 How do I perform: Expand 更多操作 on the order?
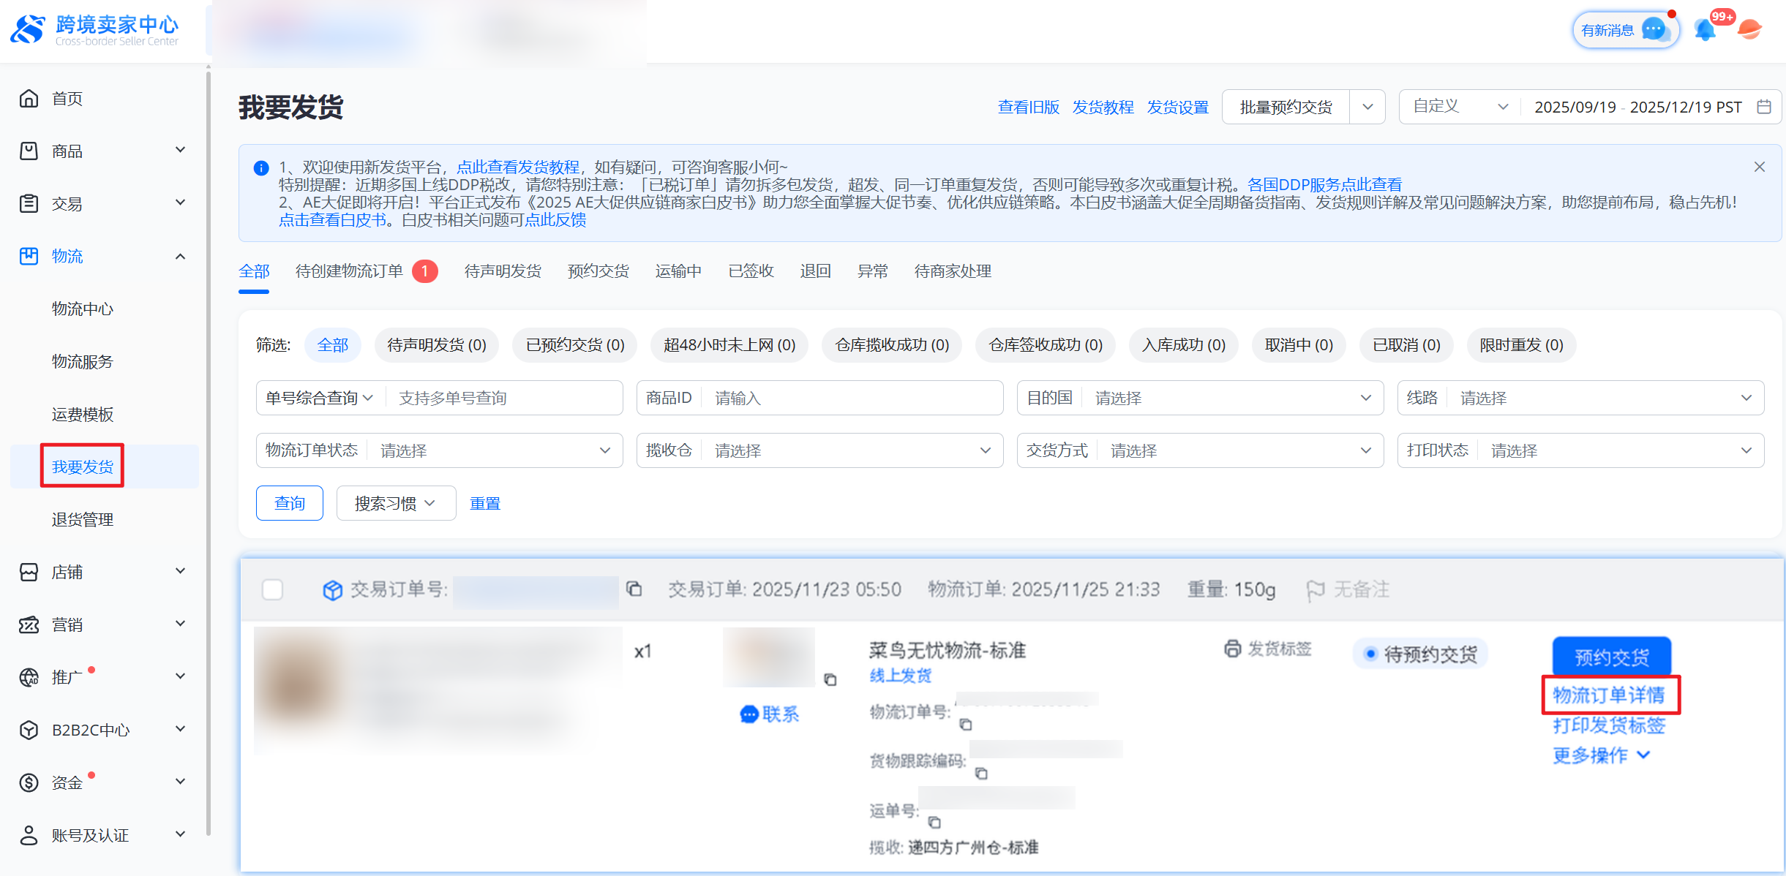pyautogui.click(x=1601, y=755)
